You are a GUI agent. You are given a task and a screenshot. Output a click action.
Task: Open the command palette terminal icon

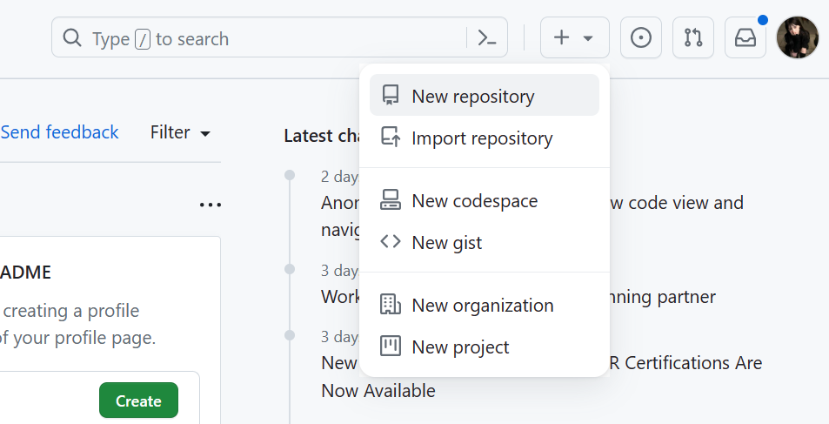(487, 38)
